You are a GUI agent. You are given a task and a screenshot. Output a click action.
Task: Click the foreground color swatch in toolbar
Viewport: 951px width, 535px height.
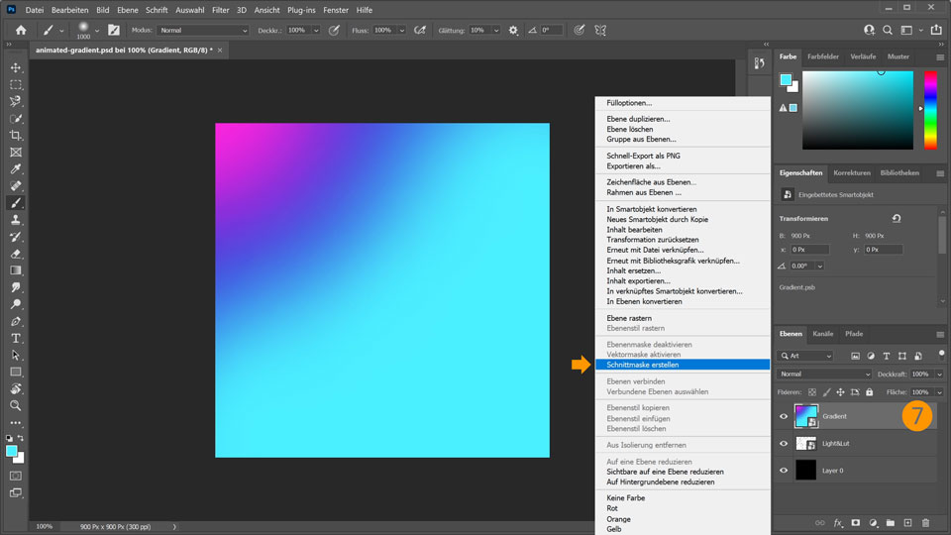[12, 451]
